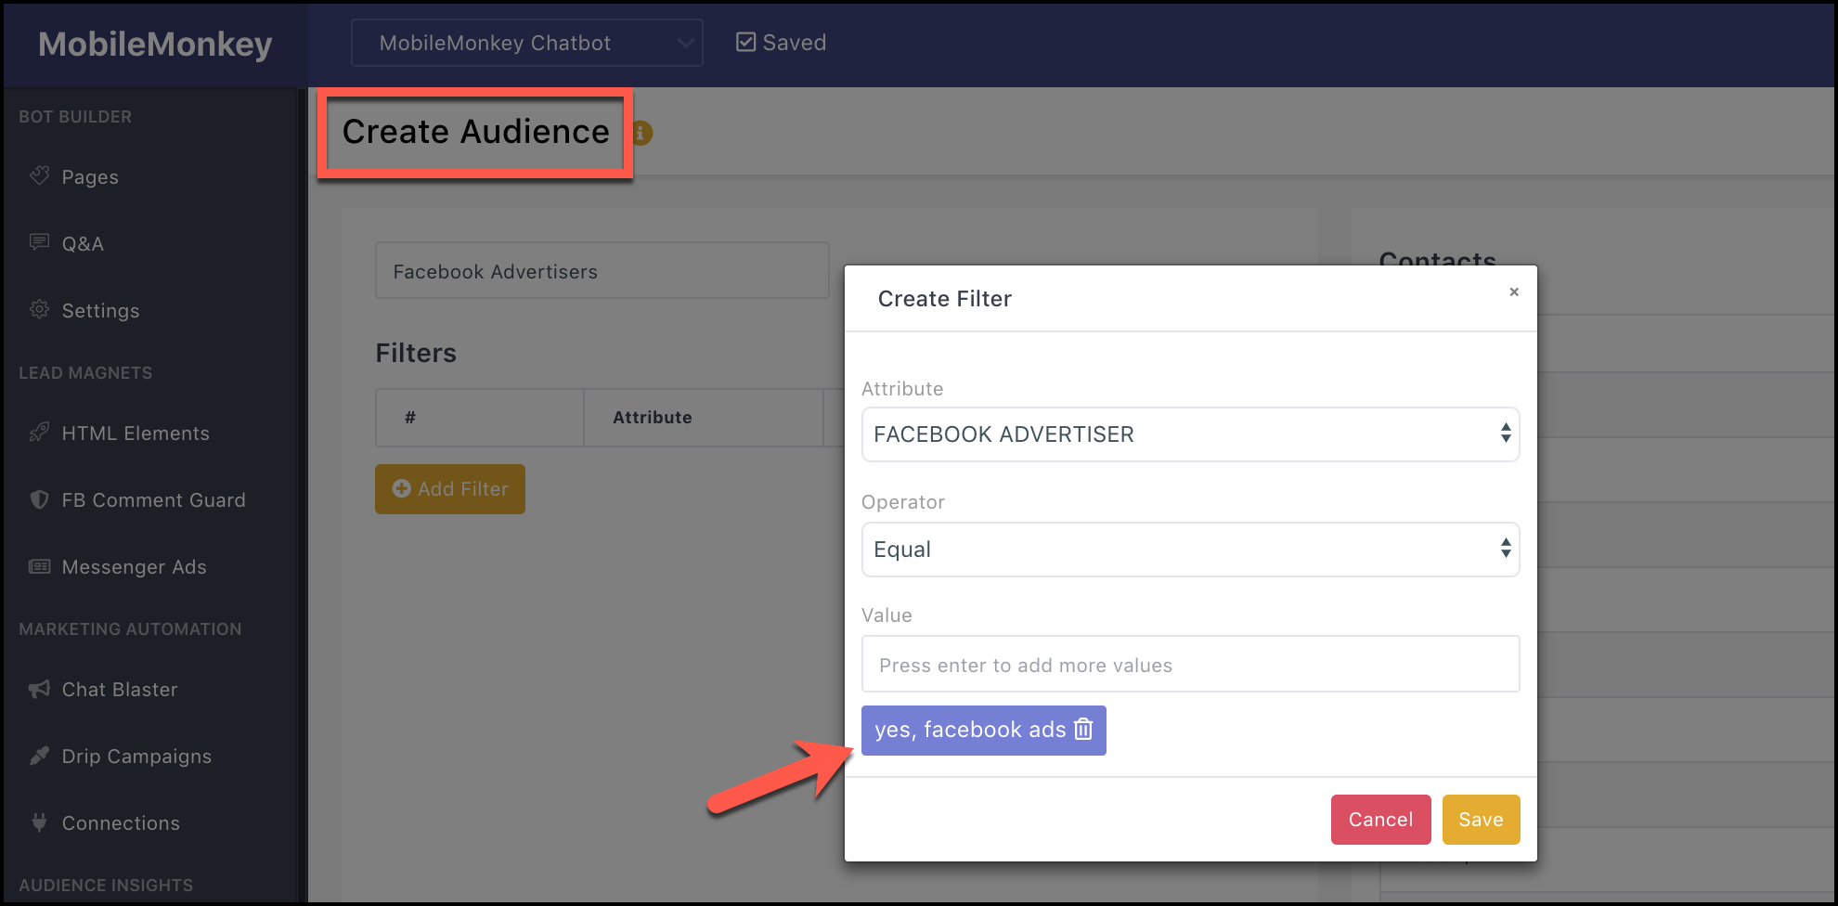1838x906 pixels.
Task: Open Audience Insights section
Action: (x=105, y=885)
